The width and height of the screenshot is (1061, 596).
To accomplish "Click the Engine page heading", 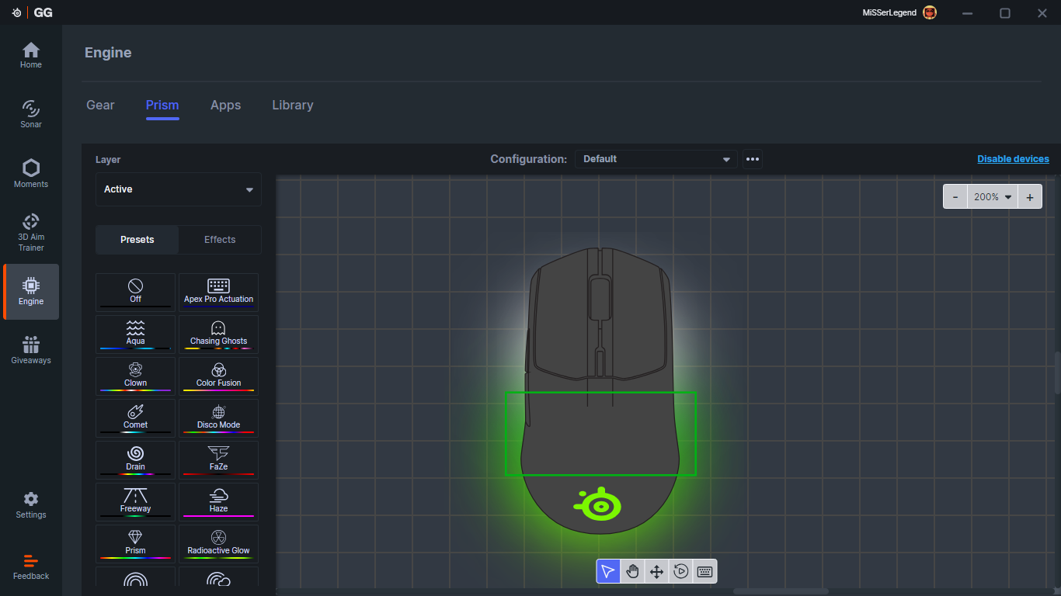I will coord(108,53).
